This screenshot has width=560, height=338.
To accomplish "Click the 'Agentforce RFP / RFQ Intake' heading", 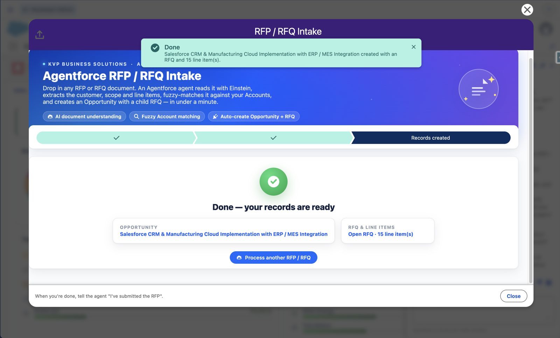I will (x=122, y=76).
